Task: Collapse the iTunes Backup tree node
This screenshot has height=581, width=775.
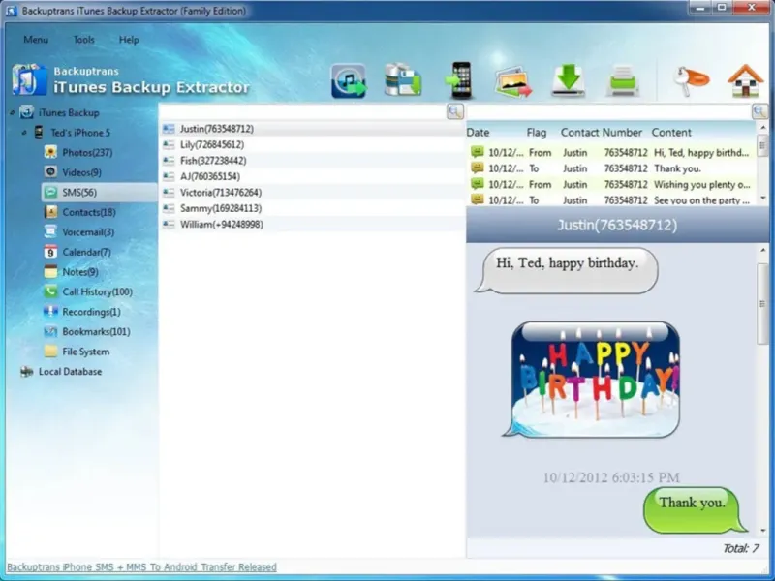Action: (x=12, y=113)
